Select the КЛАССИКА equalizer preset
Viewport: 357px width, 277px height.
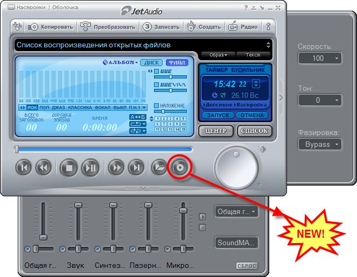point(80,108)
